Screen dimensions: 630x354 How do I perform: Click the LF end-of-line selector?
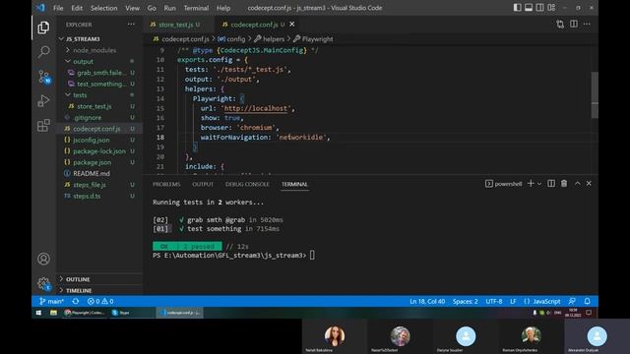pos(513,301)
